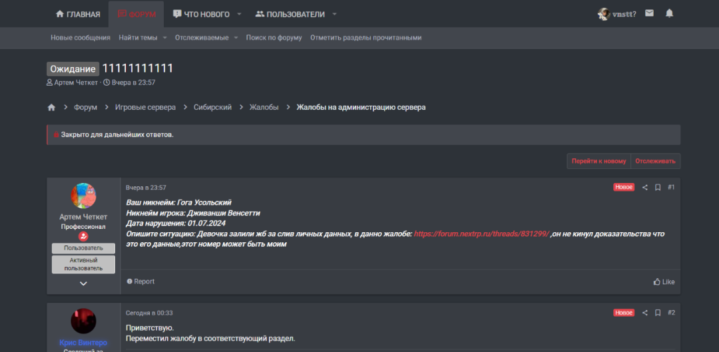Report the first post
The height and width of the screenshot is (352, 719).
[140, 281]
